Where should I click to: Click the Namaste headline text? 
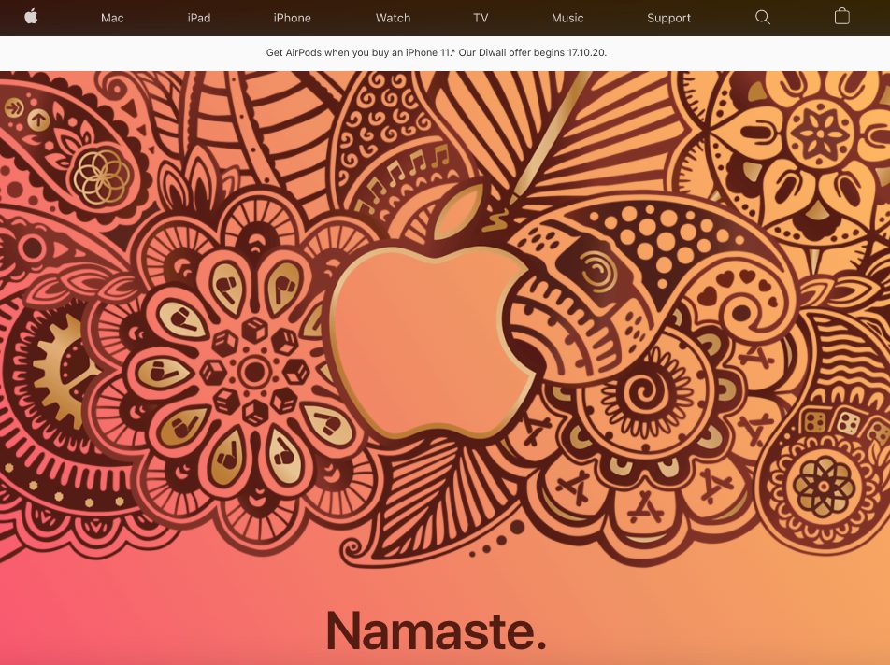(x=436, y=630)
